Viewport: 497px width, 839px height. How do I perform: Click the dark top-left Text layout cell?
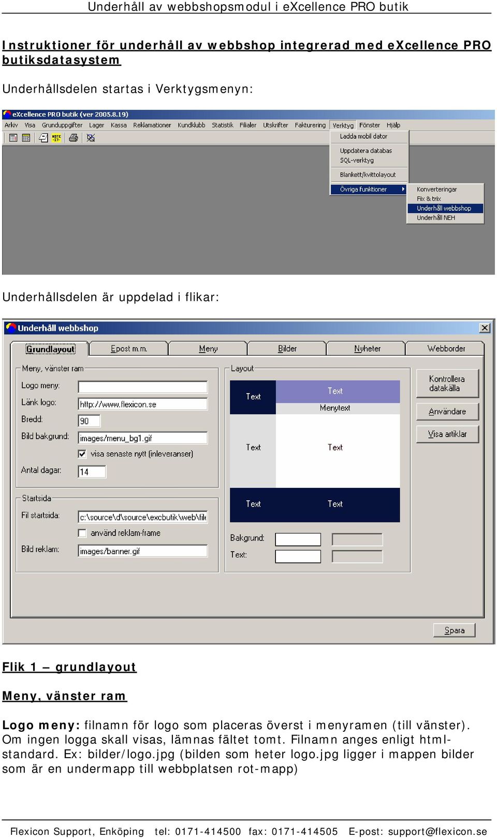tap(253, 397)
